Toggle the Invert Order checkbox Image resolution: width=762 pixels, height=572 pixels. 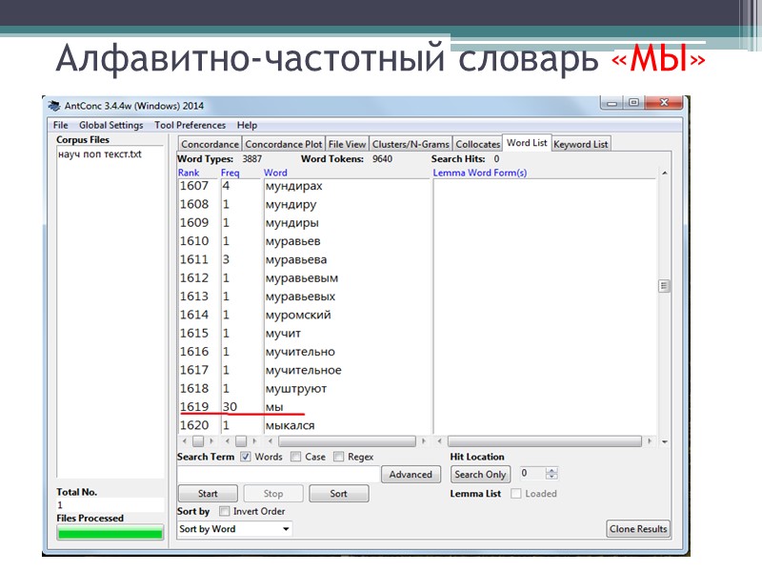224,512
